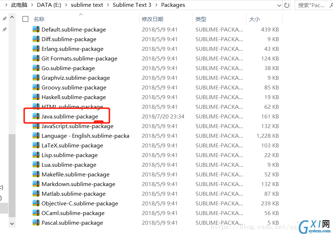Click the search magnifier icon
Screen dimensions: 333x234
(331, 5)
